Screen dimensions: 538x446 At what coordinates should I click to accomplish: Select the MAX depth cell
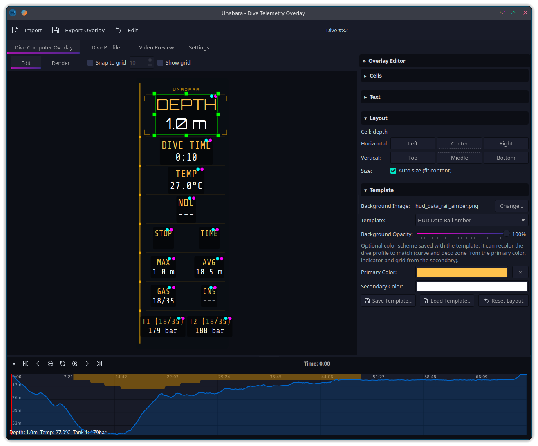pos(164,267)
